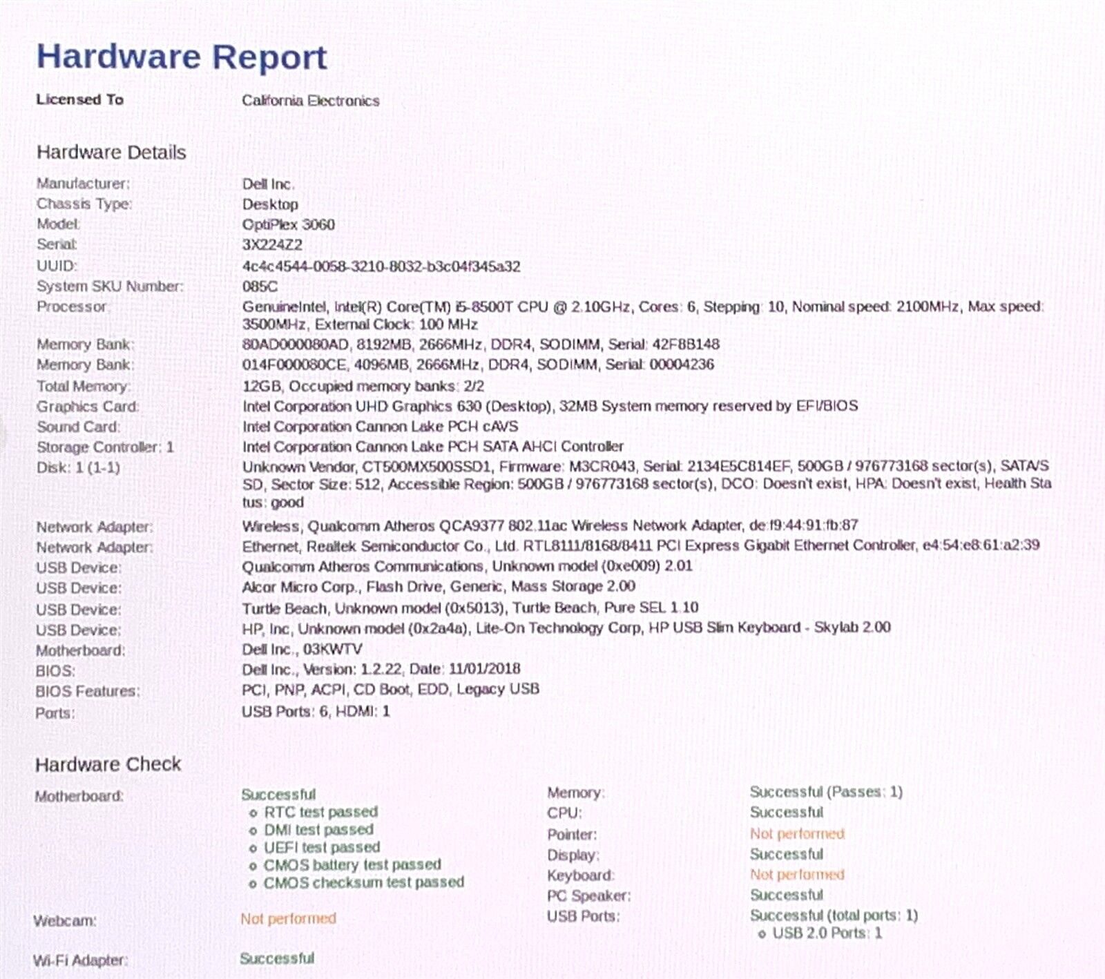Click the Hardware Report title

182,57
